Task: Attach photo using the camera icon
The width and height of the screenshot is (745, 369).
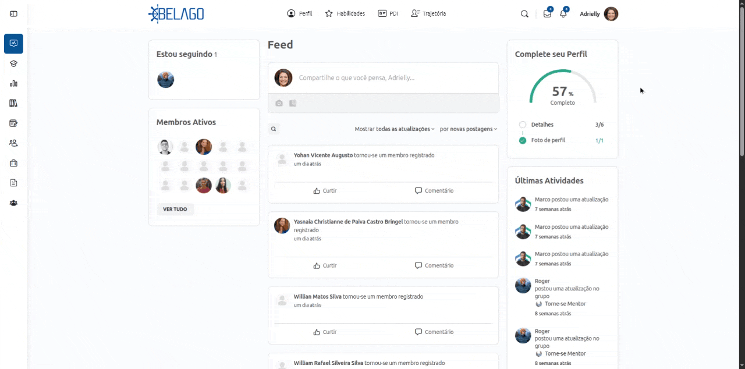Action: coord(279,103)
